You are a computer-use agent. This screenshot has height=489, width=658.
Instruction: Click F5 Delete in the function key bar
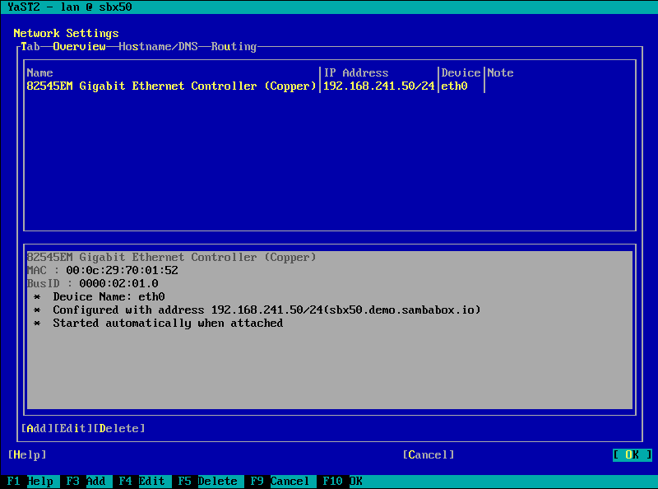point(207,482)
